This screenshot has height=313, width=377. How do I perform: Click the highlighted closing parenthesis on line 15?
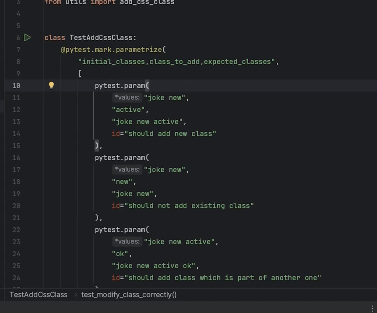[x=97, y=146]
